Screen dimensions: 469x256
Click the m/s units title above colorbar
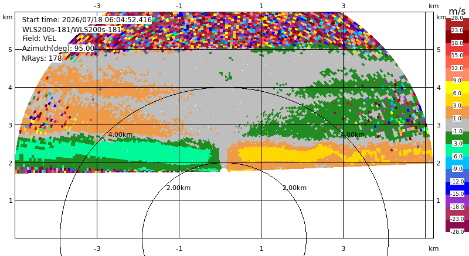click(457, 11)
